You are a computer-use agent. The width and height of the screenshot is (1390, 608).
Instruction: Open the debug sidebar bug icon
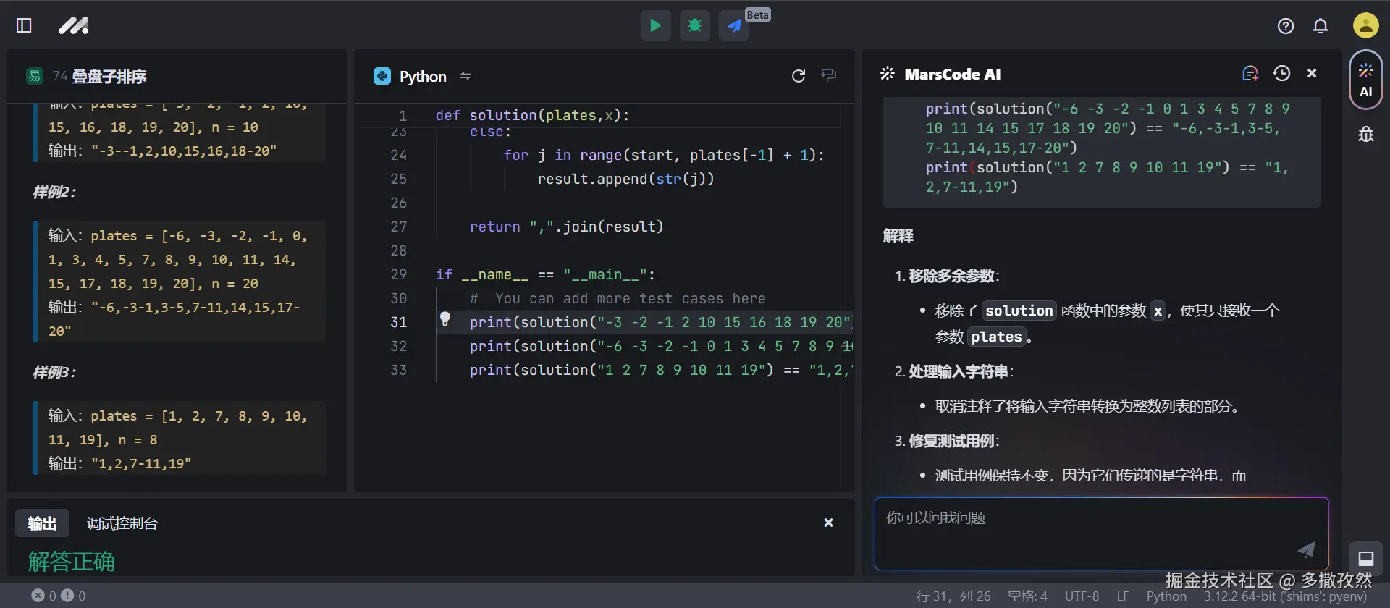point(1366,135)
